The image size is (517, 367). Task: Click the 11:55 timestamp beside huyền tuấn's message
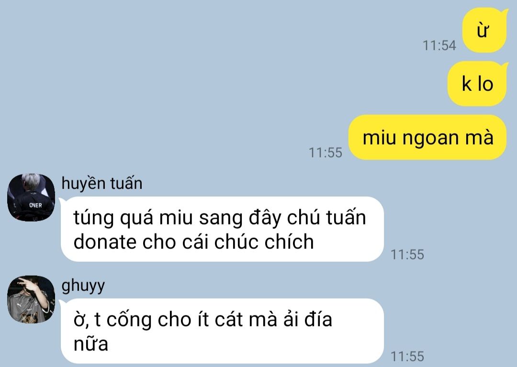[x=407, y=255]
